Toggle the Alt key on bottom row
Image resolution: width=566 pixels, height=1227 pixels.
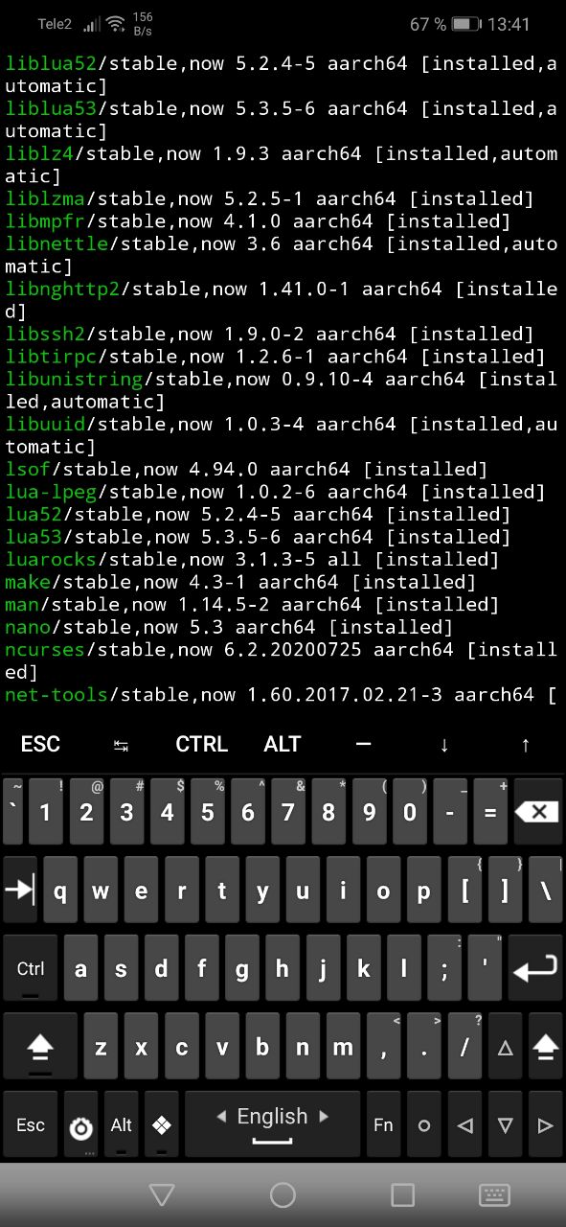(x=122, y=1125)
